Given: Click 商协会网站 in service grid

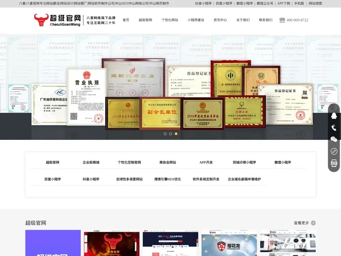Looking at the screenshot, I should (x=168, y=162).
